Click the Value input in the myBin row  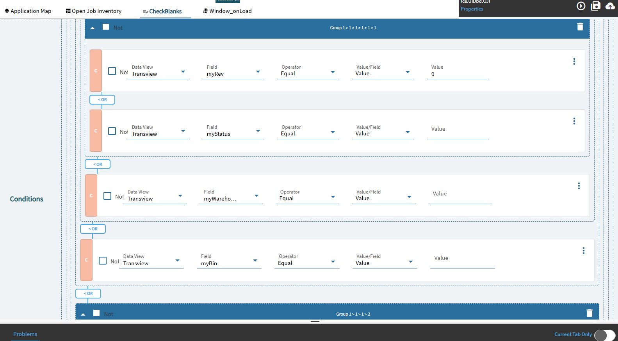463,261
